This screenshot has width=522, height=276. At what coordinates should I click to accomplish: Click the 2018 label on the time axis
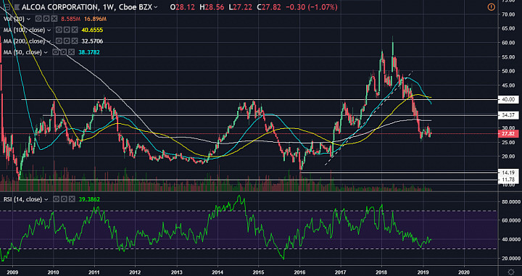click(382, 272)
